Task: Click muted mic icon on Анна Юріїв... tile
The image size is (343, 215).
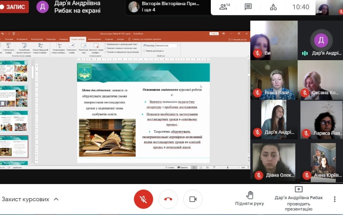Action: point(307,175)
